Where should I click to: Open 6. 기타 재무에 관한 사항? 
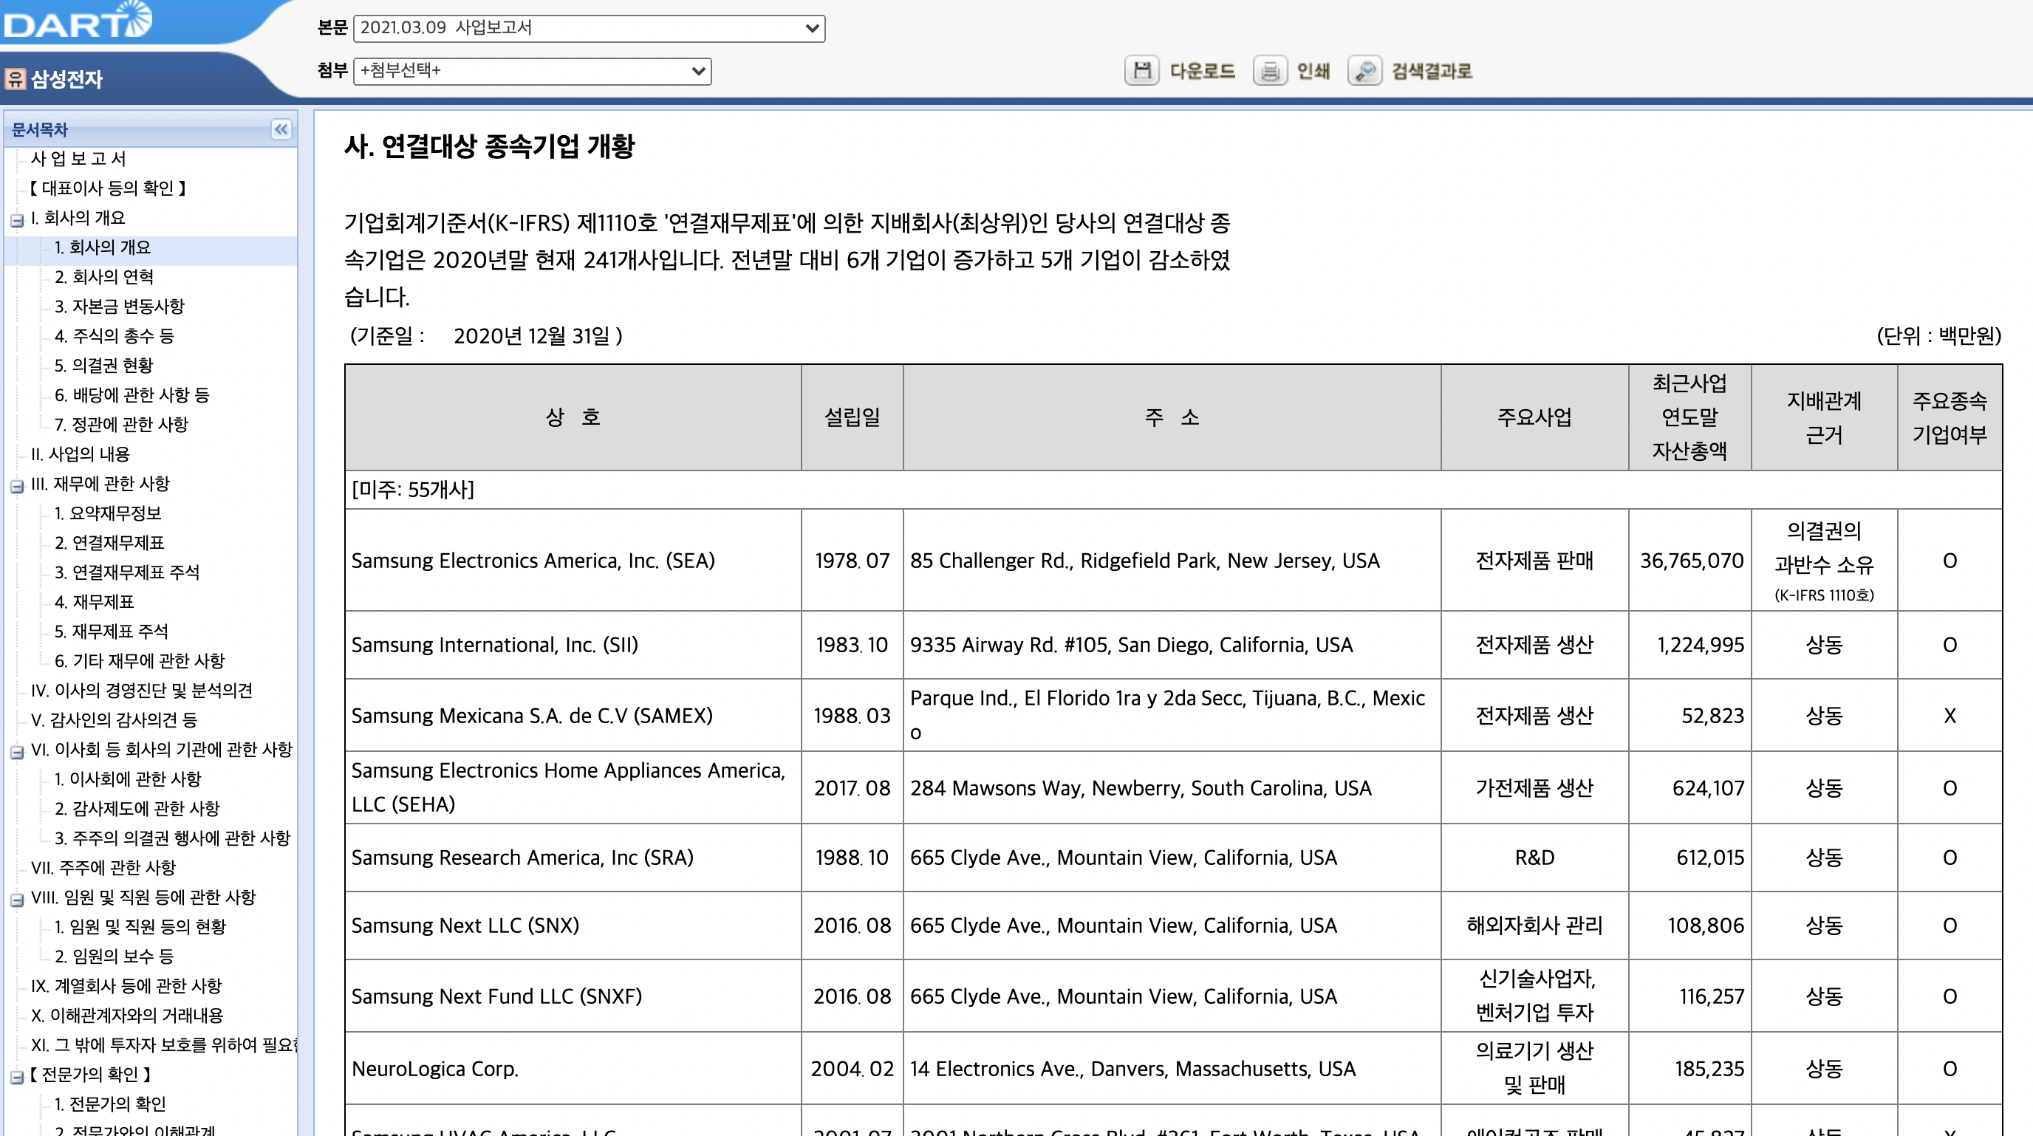point(140,660)
